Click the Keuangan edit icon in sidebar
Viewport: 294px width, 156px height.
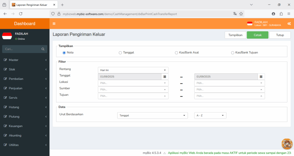[5, 126]
